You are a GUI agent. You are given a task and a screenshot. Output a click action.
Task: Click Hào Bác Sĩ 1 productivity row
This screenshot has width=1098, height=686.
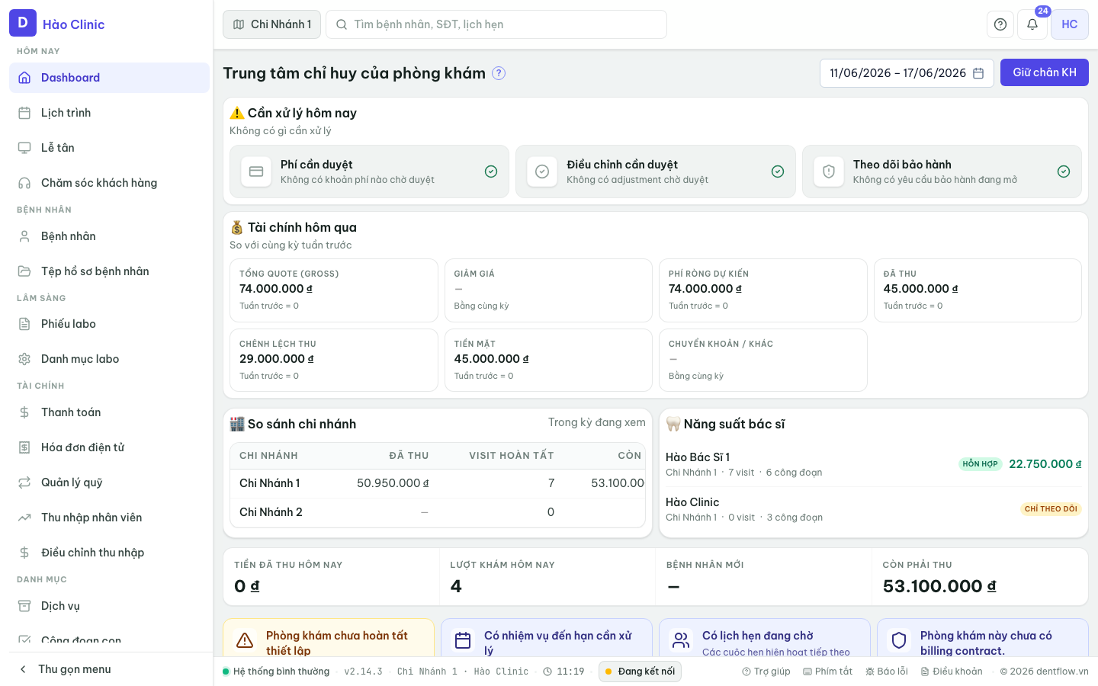pyautogui.click(x=873, y=464)
